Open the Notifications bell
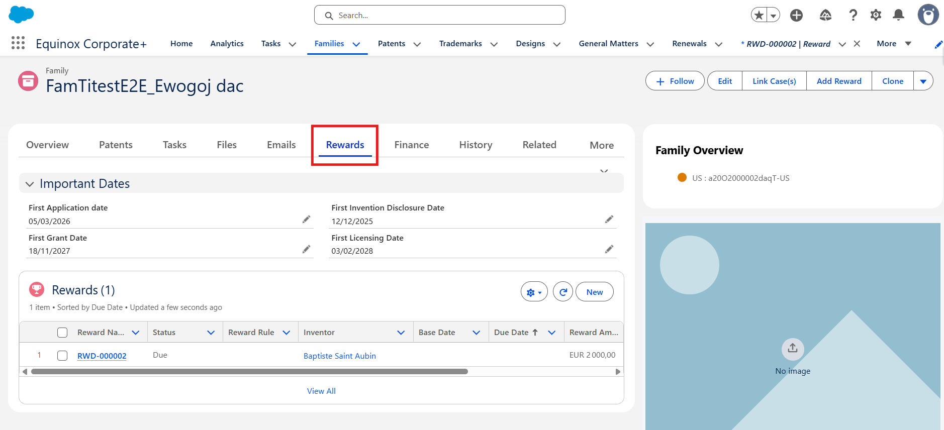The height and width of the screenshot is (430, 944). click(x=899, y=15)
